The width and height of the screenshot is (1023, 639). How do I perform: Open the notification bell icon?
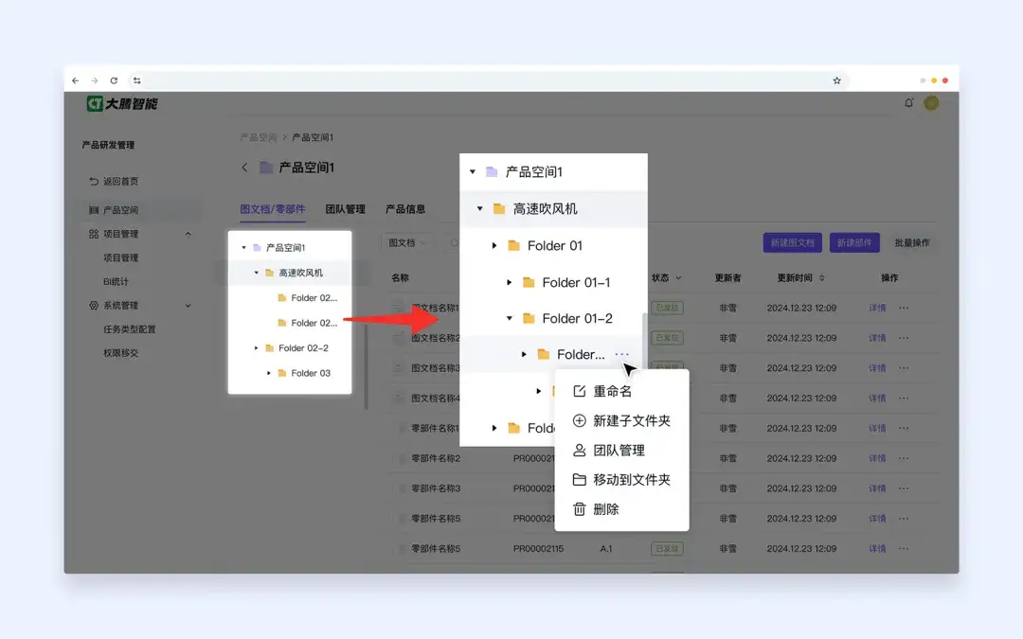[908, 102]
